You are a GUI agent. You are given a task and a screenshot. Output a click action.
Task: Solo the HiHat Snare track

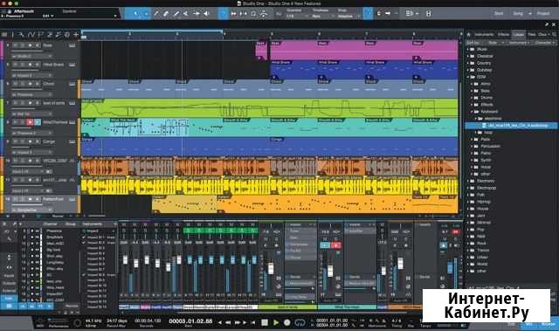(x=23, y=65)
